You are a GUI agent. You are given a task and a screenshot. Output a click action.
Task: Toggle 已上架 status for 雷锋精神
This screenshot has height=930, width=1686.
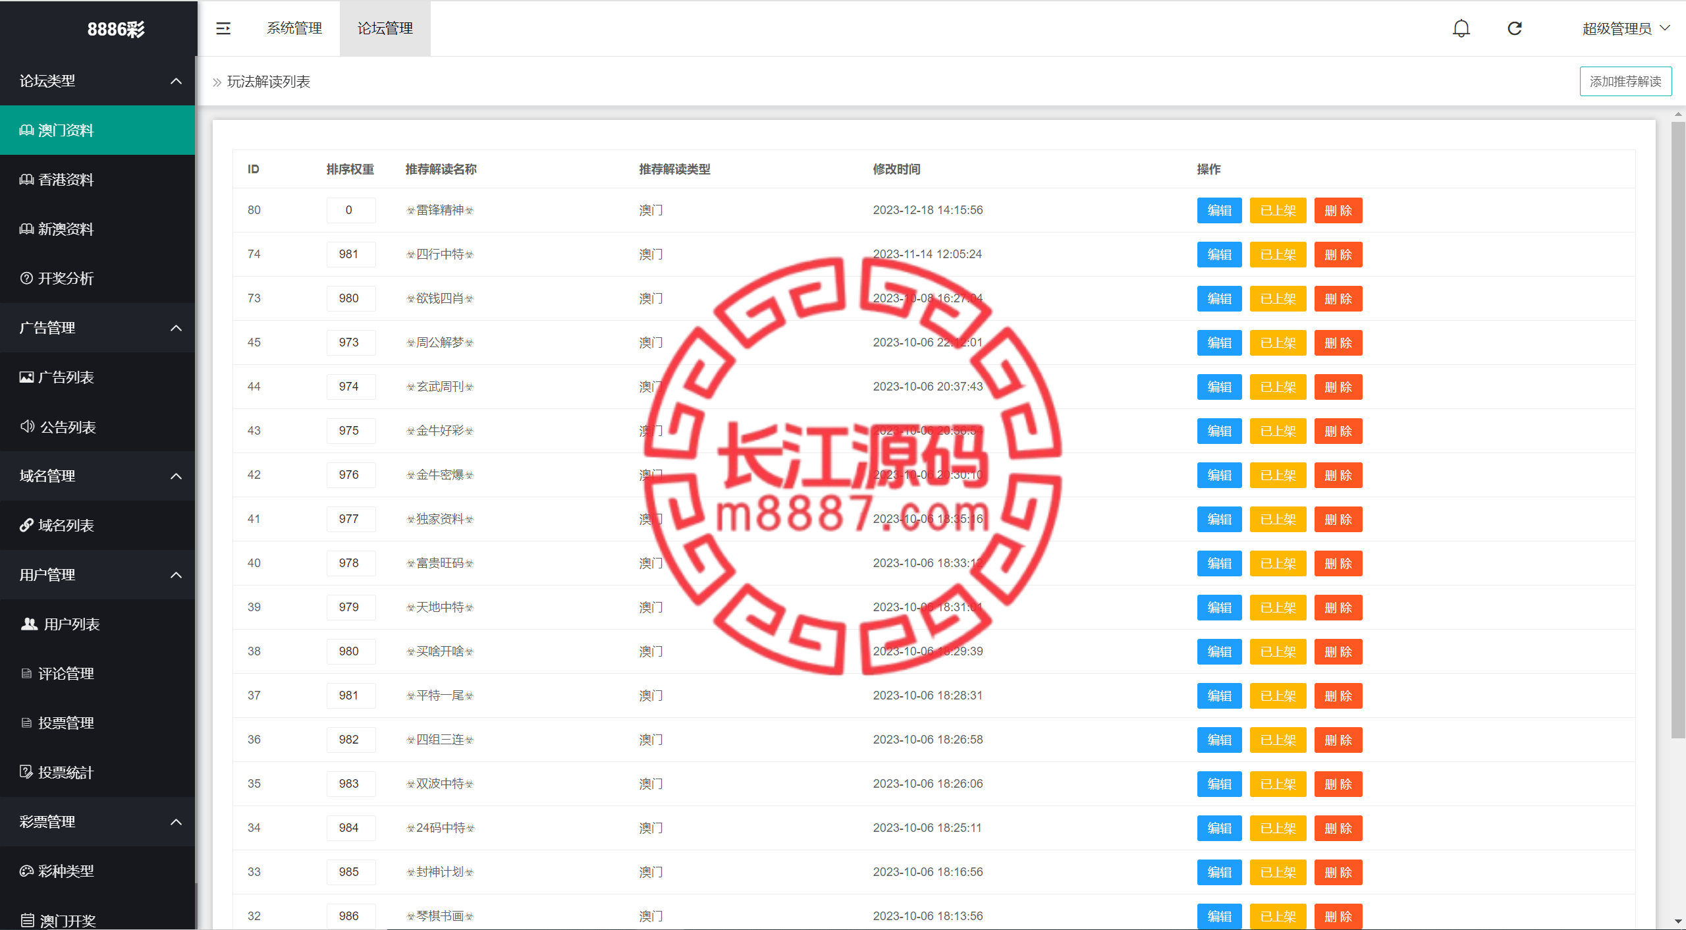(1278, 210)
